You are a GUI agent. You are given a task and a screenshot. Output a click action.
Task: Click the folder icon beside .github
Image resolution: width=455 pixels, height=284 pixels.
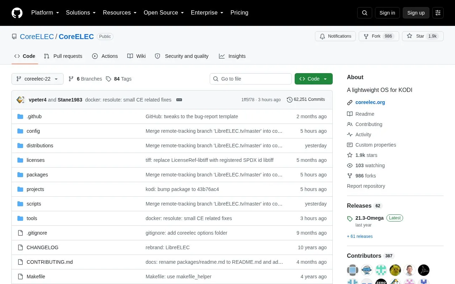click(20, 116)
